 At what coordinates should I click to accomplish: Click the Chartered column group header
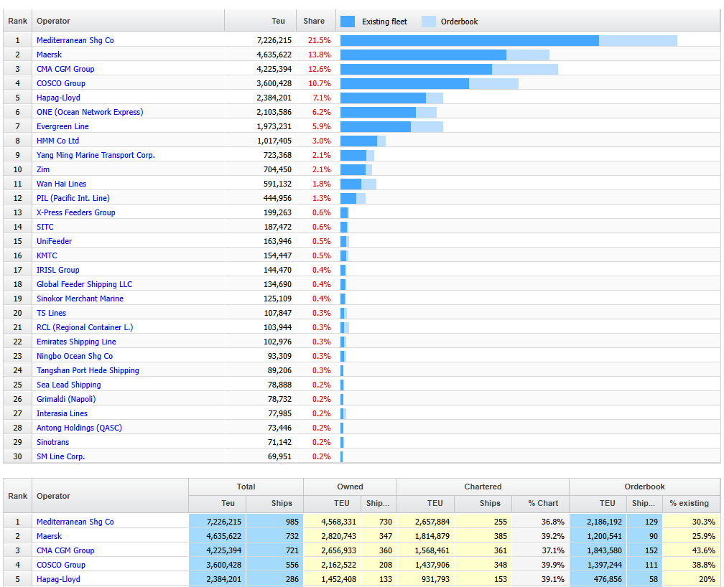(x=483, y=487)
